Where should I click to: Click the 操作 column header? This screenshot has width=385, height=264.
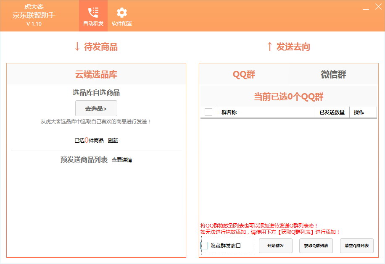(x=359, y=112)
